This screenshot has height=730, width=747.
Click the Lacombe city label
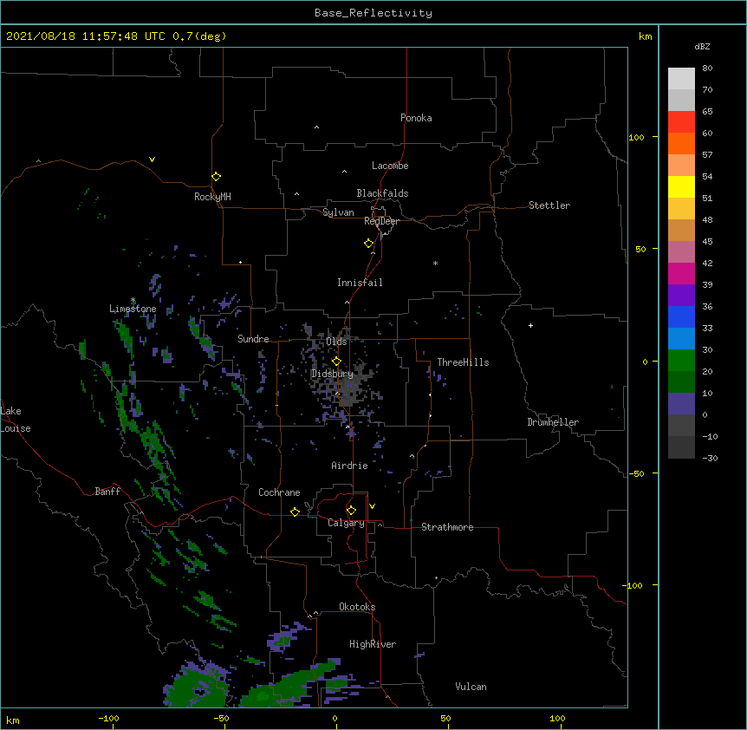pos(390,166)
